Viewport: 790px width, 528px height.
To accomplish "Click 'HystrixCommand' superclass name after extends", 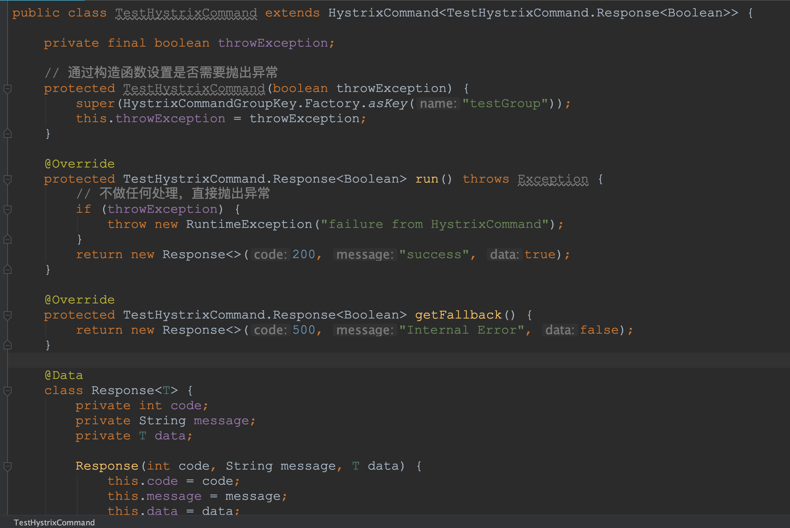I will click(383, 13).
